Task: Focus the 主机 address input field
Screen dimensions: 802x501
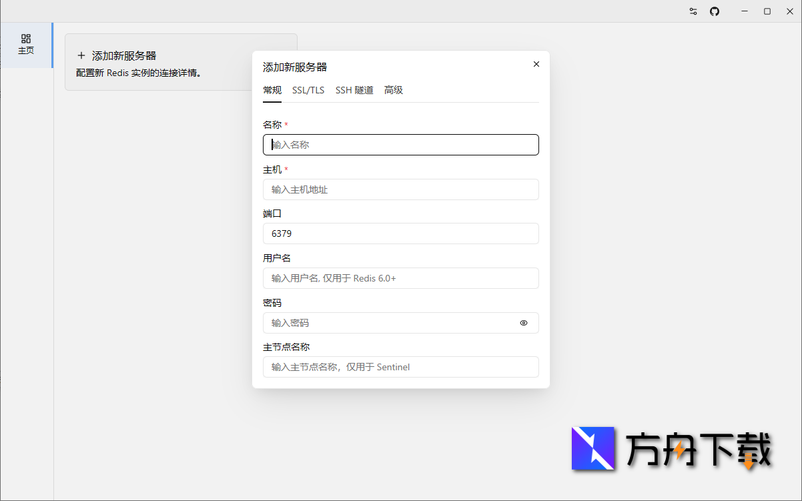Action: pos(400,189)
